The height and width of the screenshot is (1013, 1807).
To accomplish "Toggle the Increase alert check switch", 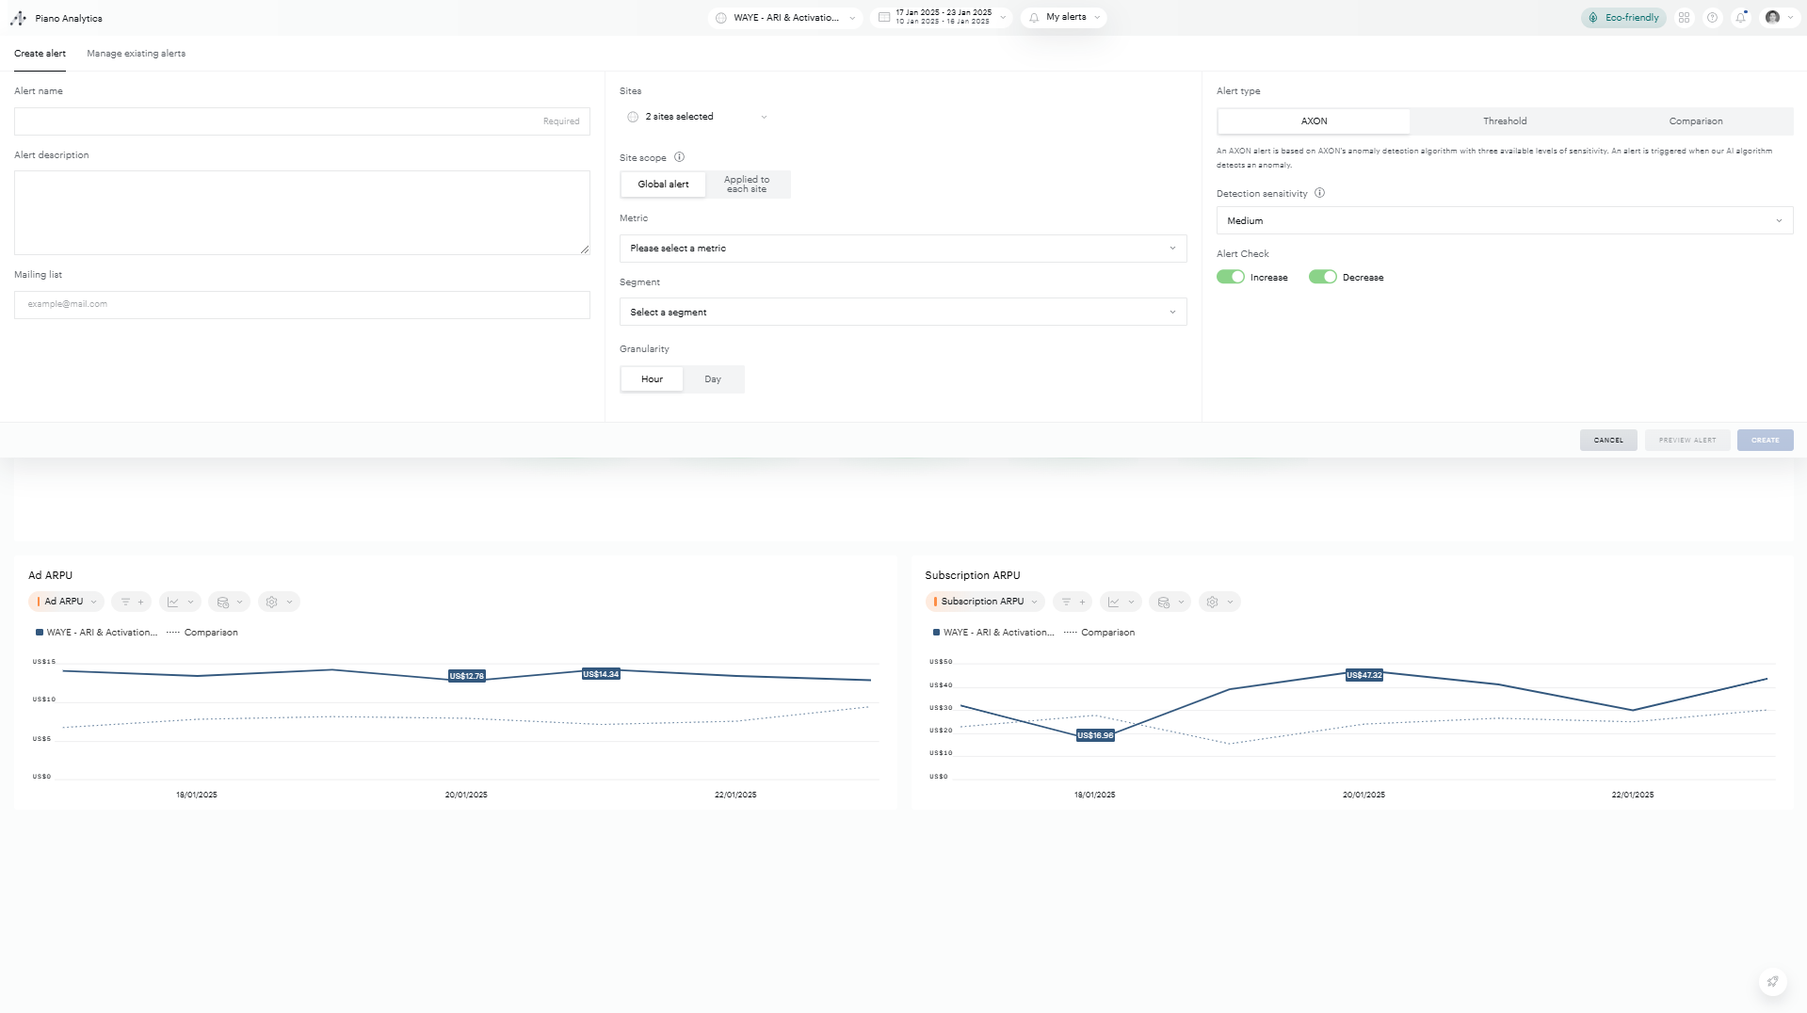I will (1230, 278).
